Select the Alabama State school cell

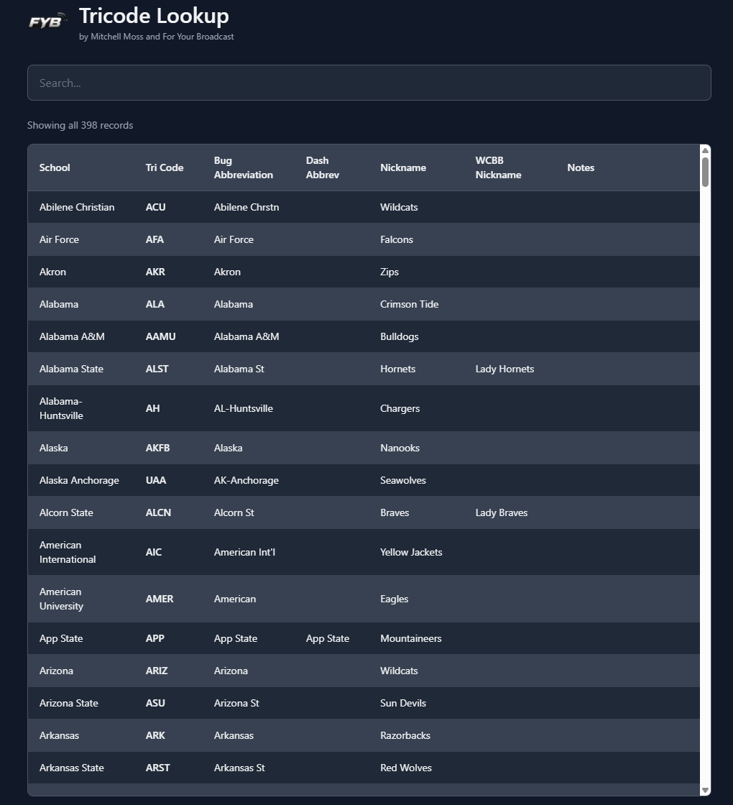[71, 369]
